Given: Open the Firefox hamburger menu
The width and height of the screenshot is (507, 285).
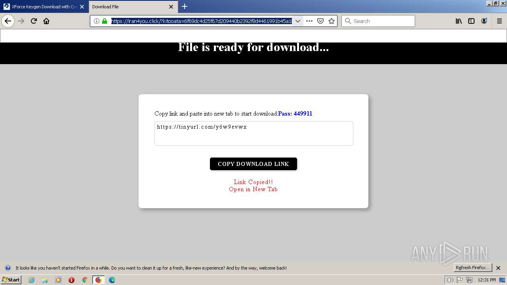Looking at the screenshot, I should pos(499,21).
